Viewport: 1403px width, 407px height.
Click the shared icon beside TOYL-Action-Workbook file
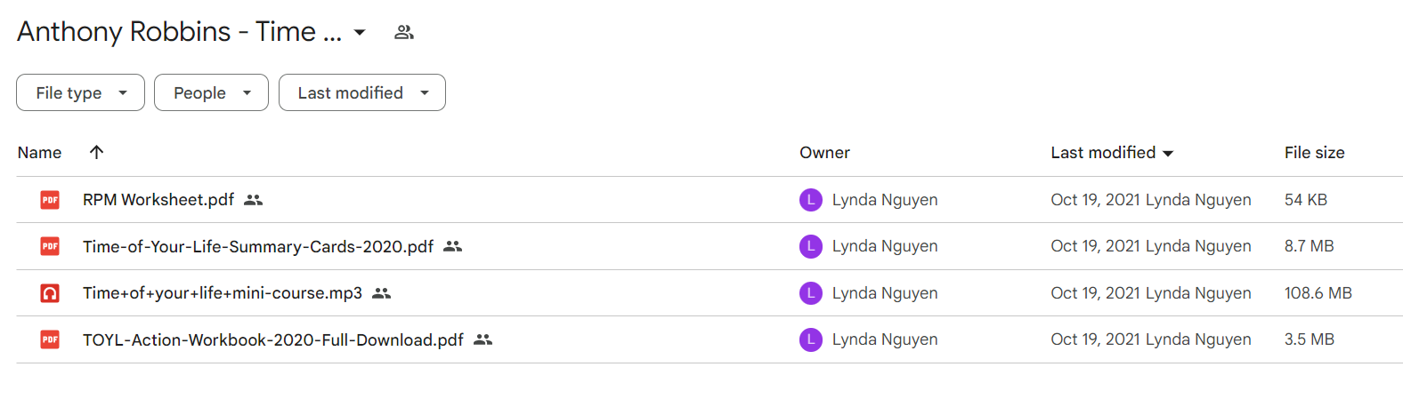click(483, 339)
